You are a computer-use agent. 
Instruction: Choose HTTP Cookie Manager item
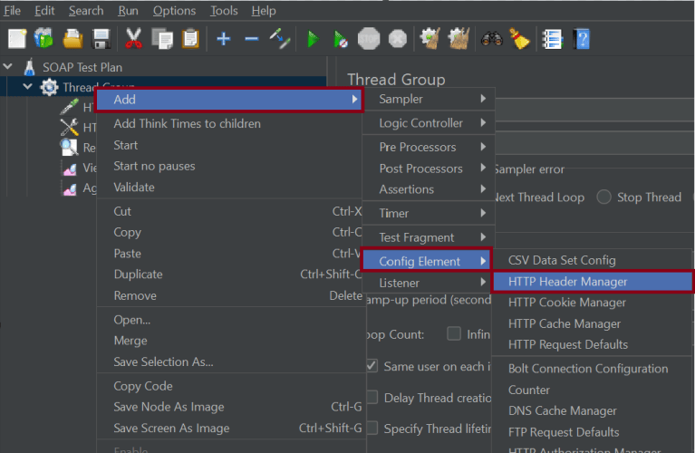coord(593,303)
